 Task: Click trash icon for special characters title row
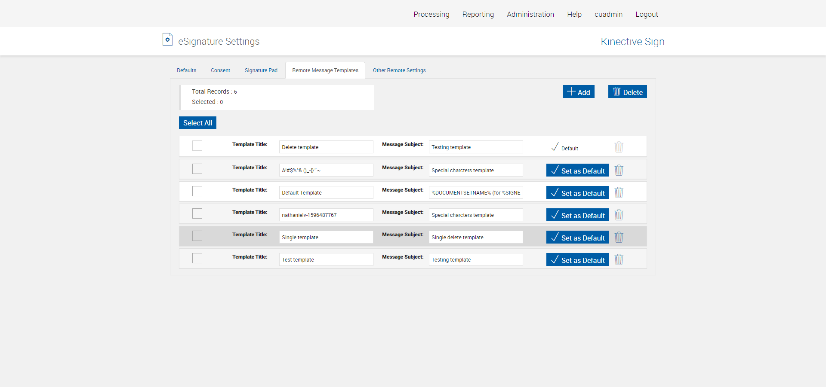619,170
